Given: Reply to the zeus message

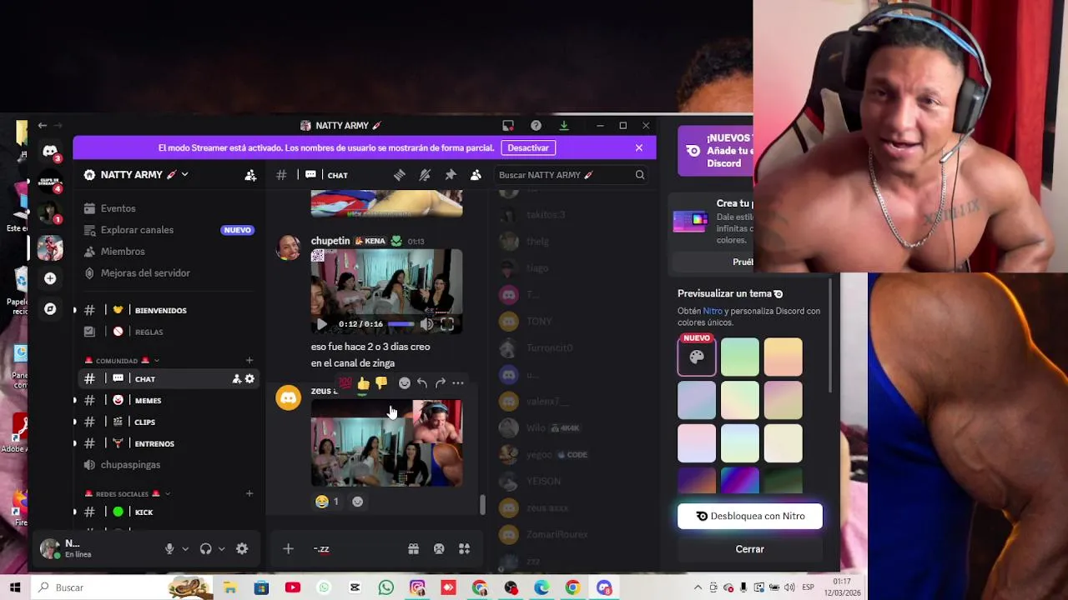Looking at the screenshot, I should 422,383.
